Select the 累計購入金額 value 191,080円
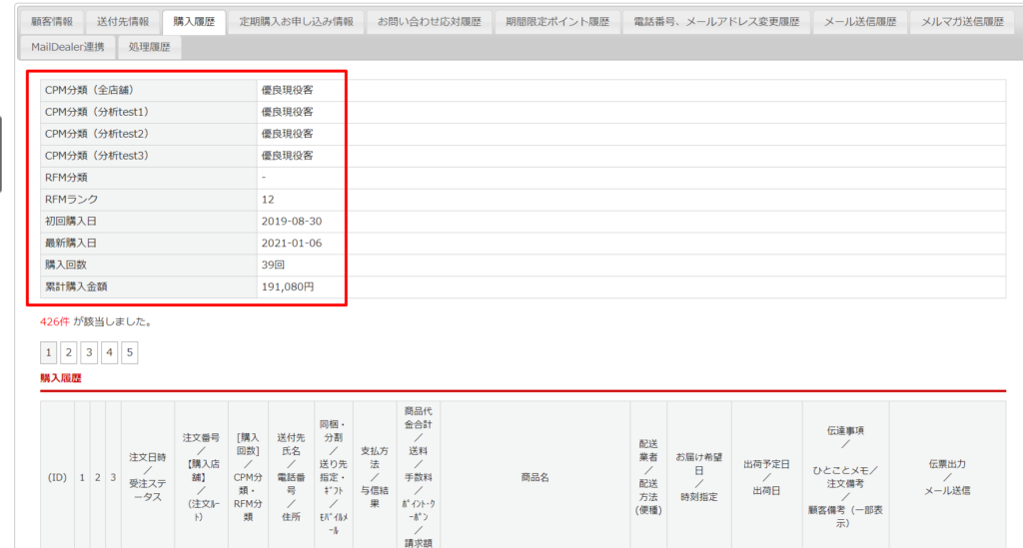The image size is (1023, 548). 288,286
